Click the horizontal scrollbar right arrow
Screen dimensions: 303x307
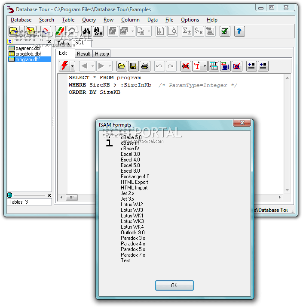(279, 197)
